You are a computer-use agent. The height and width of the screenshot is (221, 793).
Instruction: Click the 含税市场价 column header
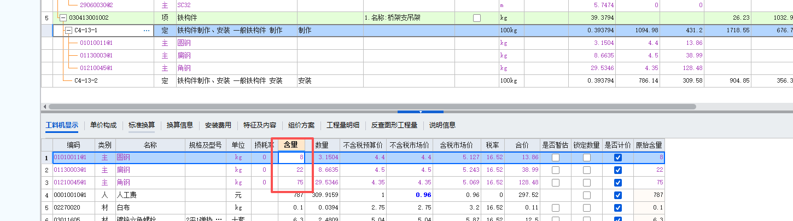coord(457,145)
